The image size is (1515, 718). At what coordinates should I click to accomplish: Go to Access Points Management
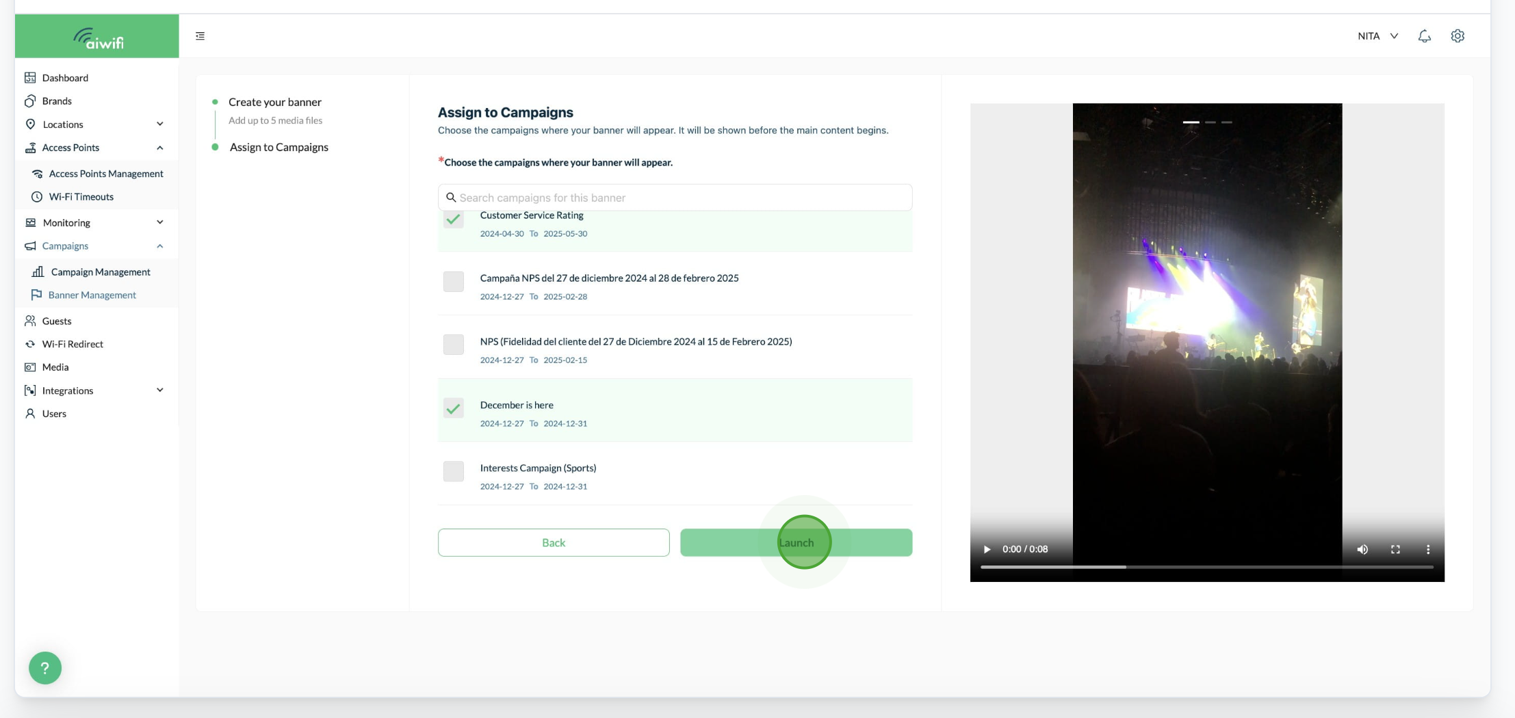(106, 174)
